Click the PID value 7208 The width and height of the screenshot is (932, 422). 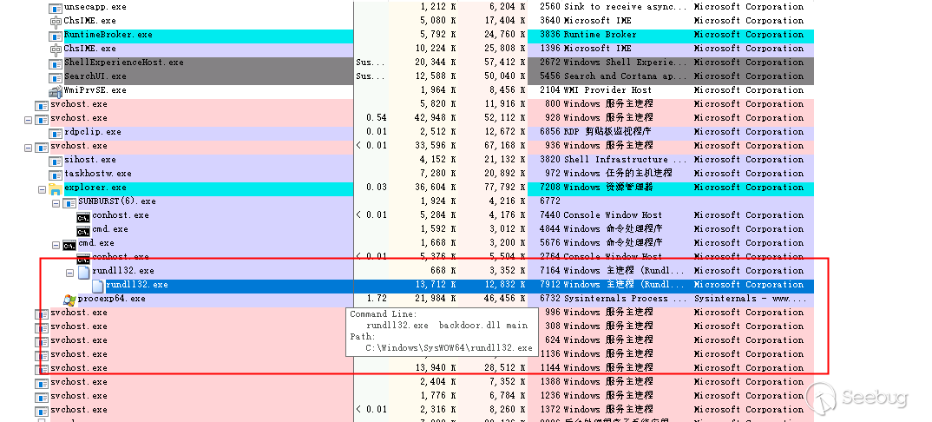[x=550, y=188]
